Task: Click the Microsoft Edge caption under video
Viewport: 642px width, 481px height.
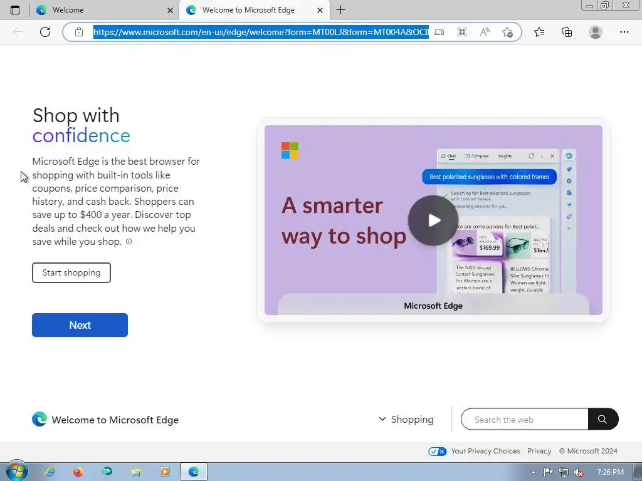Action: (x=433, y=306)
